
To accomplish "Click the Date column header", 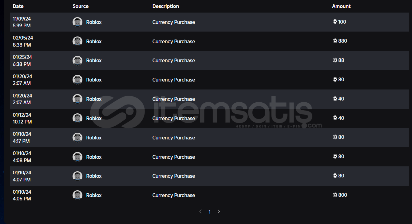I will pyautogui.click(x=18, y=6).
